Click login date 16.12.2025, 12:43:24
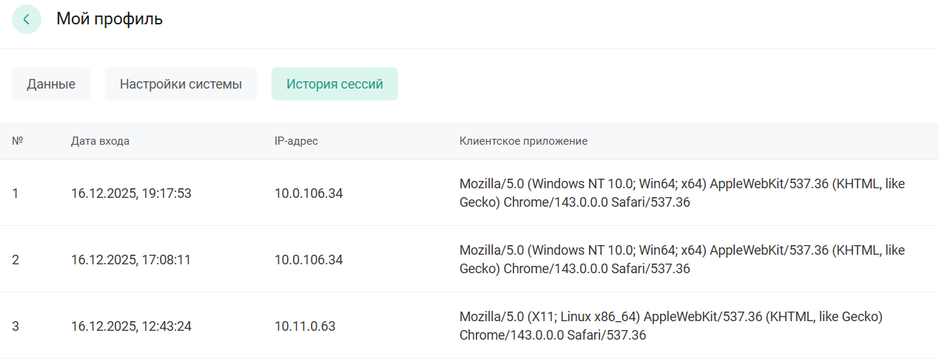Image resolution: width=939 pixels, height=364 pixels. (131, 326)
